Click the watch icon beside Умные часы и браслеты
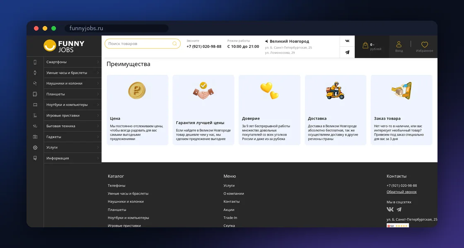 tap(35, 73)
